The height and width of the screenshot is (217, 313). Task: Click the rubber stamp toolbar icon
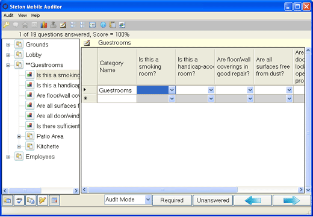53,25
